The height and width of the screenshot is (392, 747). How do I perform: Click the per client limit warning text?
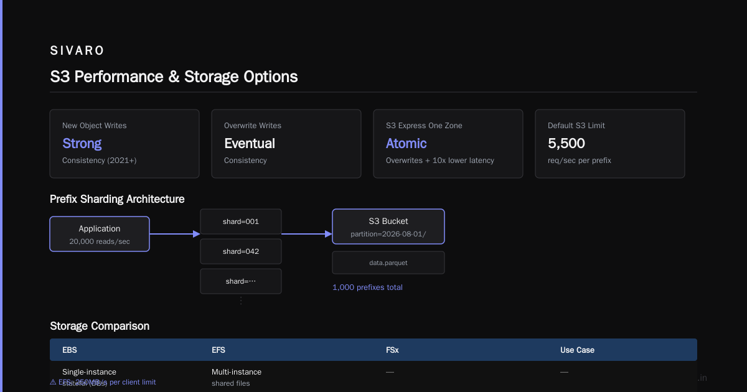click(x=132, y=382)
